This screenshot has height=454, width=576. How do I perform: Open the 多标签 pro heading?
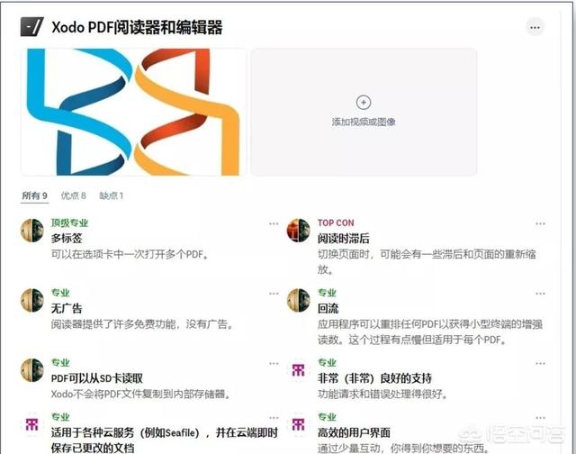pos(67,238)
